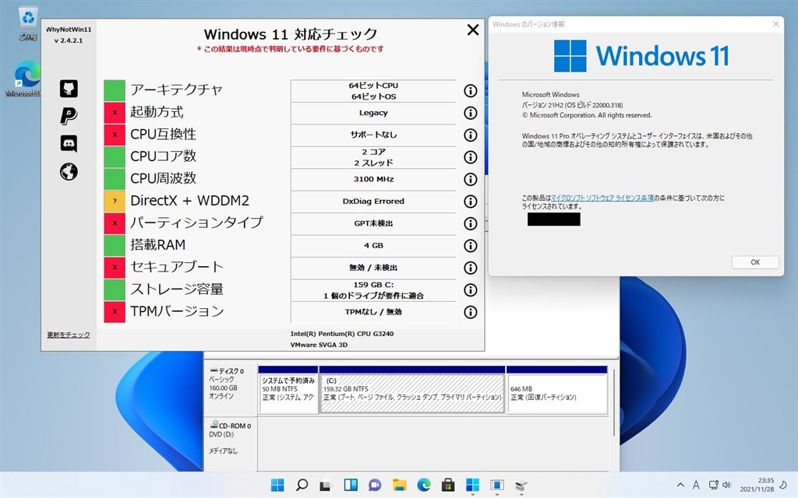Open the Windows Start button
Viewport: 798px width, 498px height.
(x=277, y=486)
